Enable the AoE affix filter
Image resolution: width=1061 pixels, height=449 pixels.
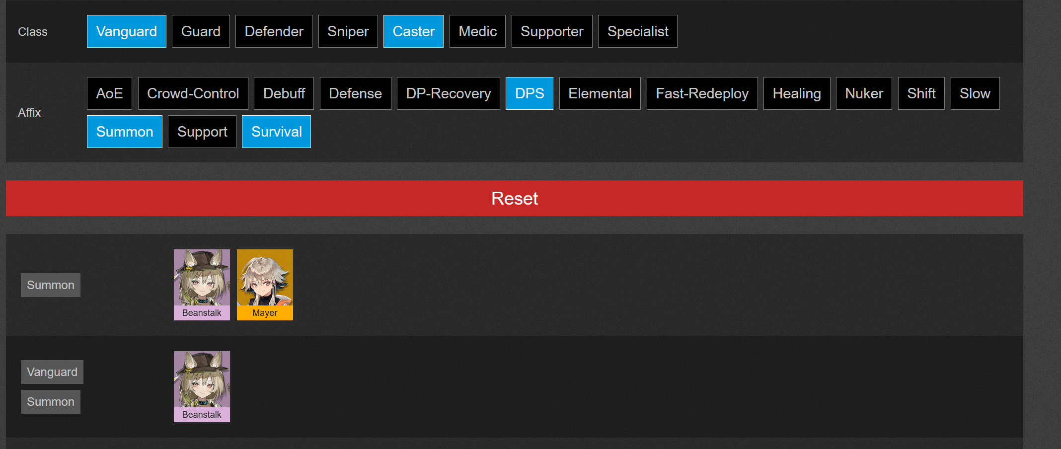[x=109, y=93]
